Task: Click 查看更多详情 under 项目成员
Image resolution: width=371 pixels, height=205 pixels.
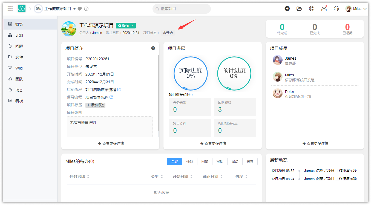Action: pyautogui.click(x=315, y=143)
